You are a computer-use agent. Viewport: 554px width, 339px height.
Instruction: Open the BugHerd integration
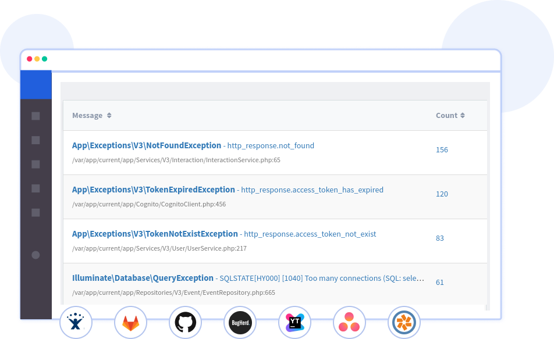tap(240, 322)
